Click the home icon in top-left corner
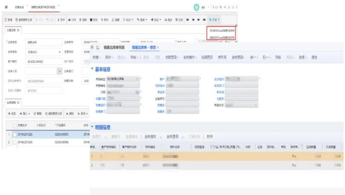 tap(6, 7)
